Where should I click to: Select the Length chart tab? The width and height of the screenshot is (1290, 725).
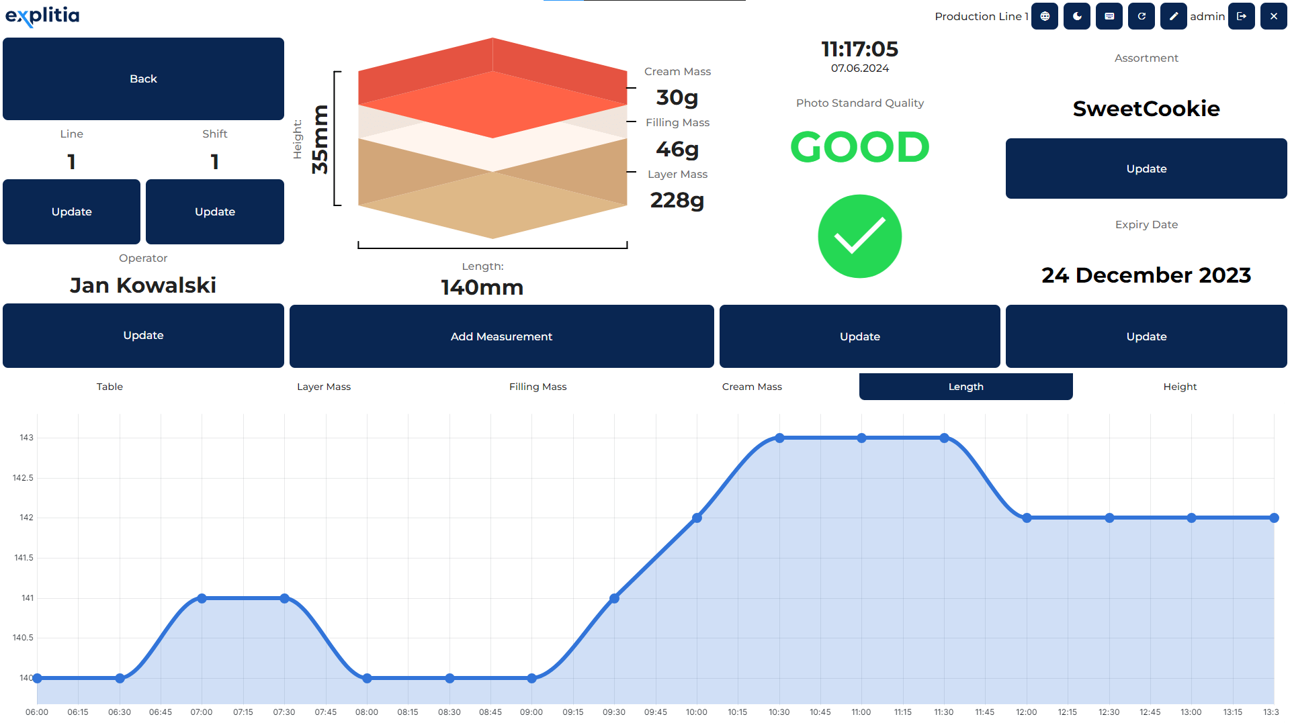pyautogui.click(x=966, y=387)
